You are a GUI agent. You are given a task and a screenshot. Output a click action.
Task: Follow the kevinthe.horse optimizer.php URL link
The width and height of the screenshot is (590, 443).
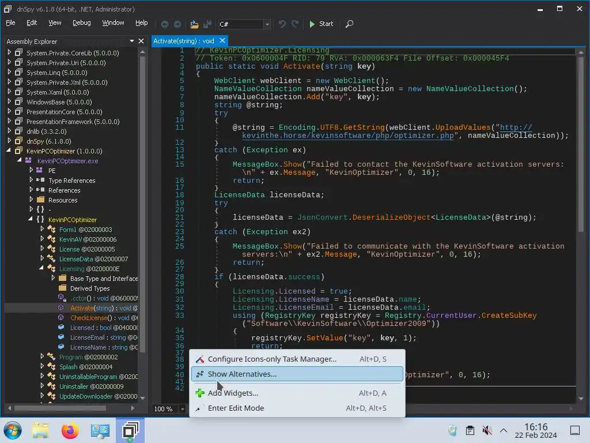[348, 136]
